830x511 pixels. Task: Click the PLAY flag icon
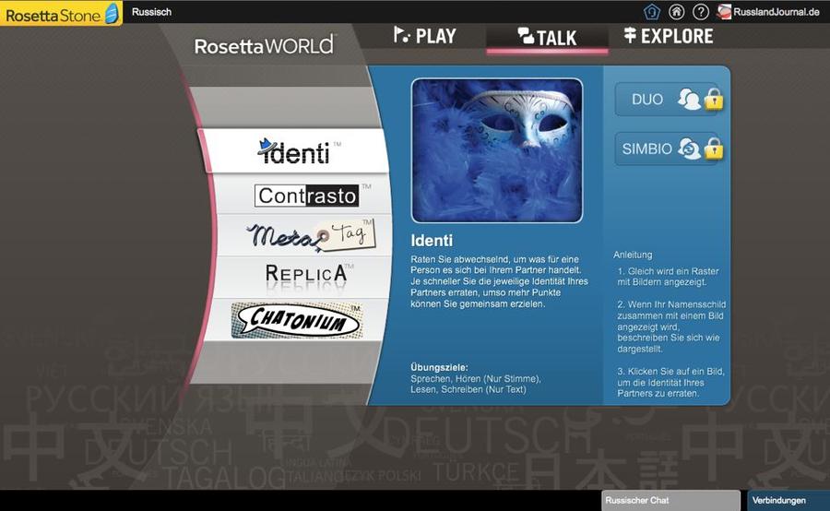click(401, 35)
